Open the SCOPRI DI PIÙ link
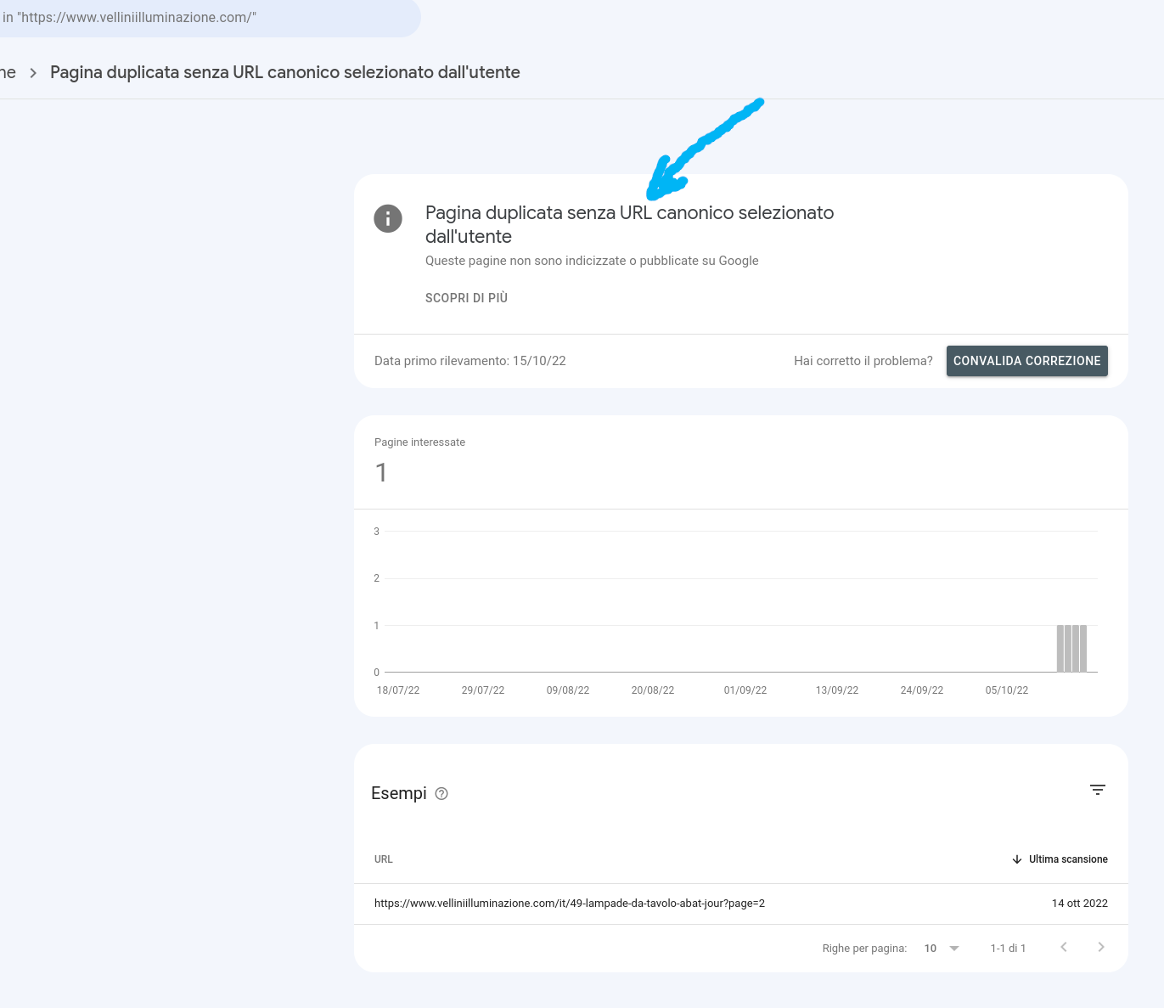 (466, 298)
